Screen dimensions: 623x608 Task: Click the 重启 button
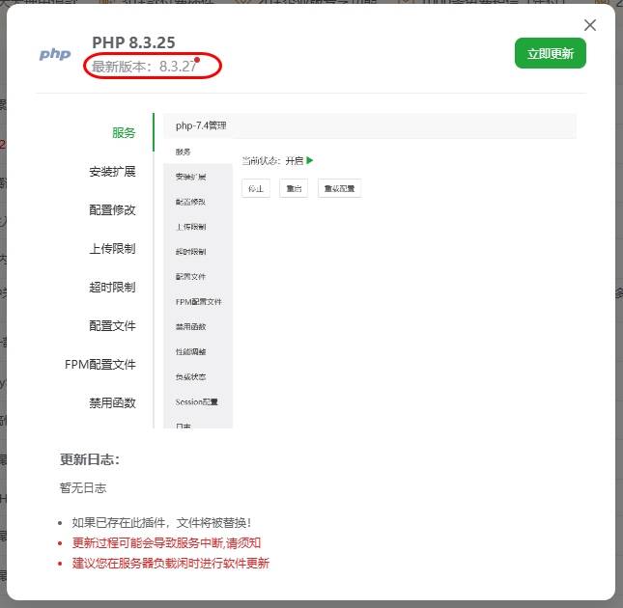[x=294, y=188]
